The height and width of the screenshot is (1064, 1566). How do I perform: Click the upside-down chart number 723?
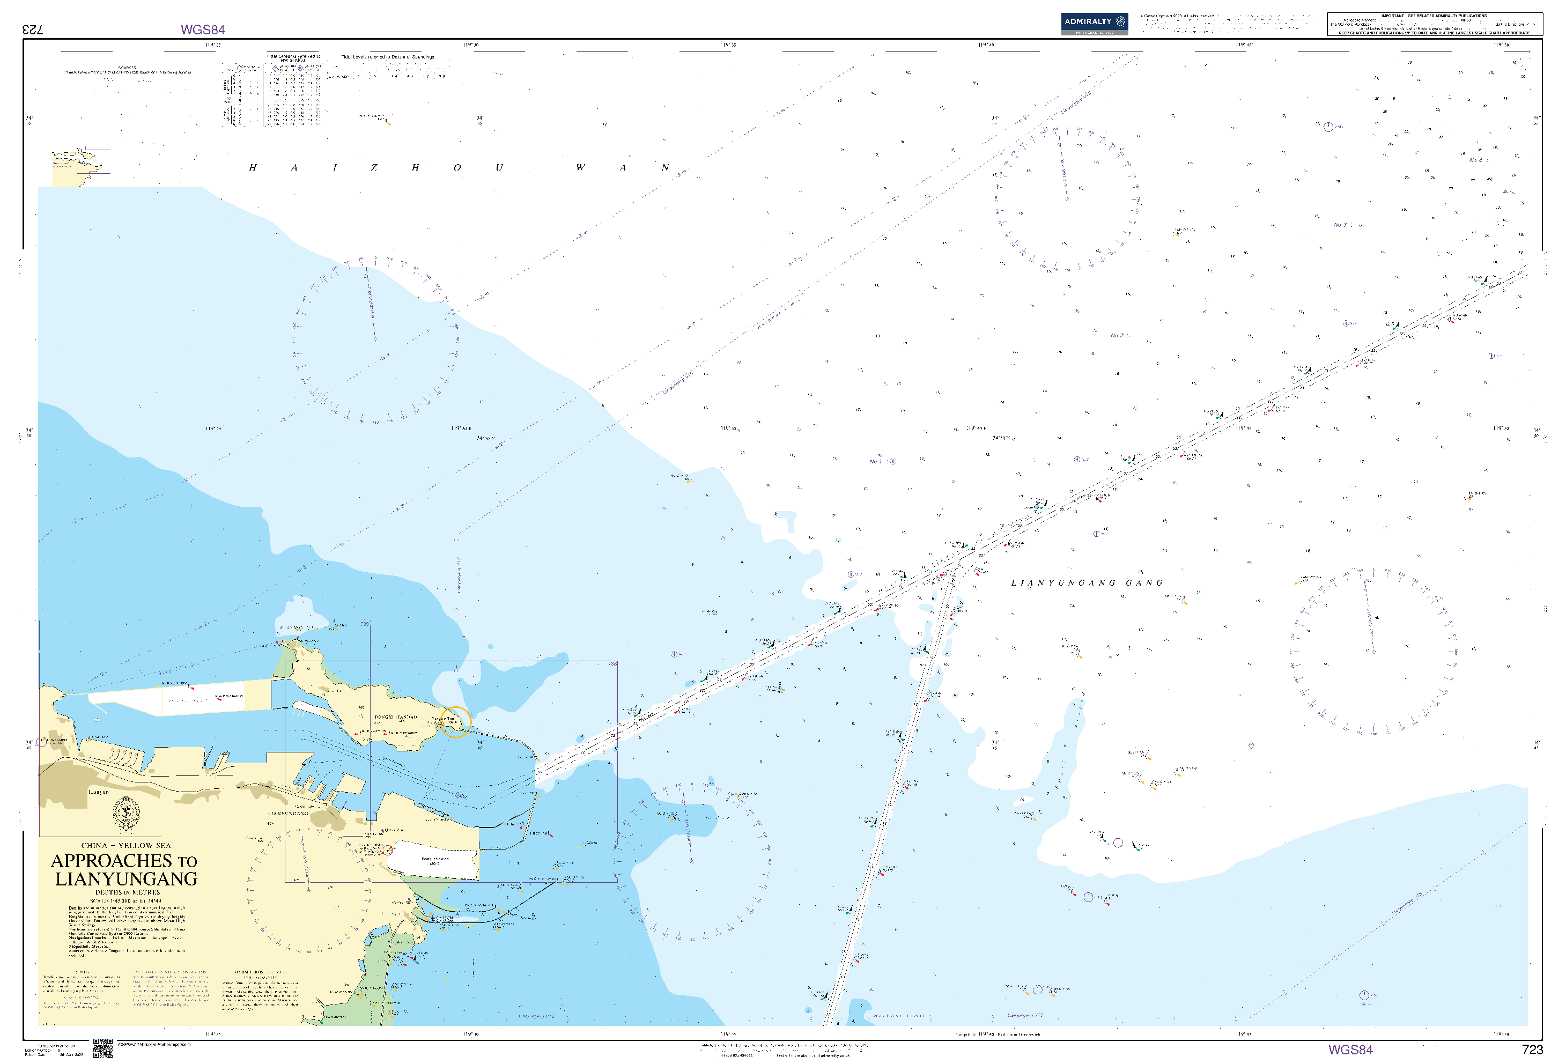click(32, 29)
